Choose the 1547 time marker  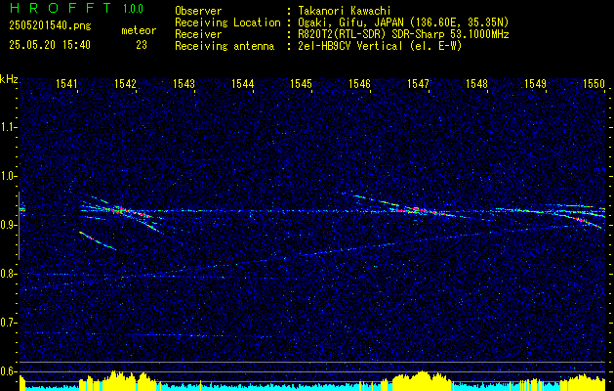[418, 83]
